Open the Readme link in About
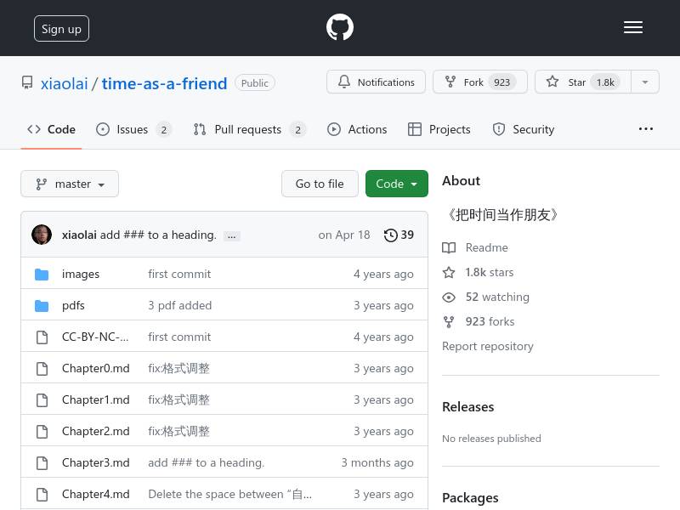The image size is (680, 510). pyautogui.click(x=486, y=247)
